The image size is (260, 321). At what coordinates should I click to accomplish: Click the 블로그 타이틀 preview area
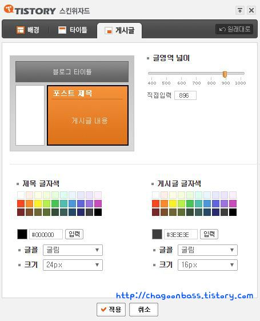click(72, 71)
